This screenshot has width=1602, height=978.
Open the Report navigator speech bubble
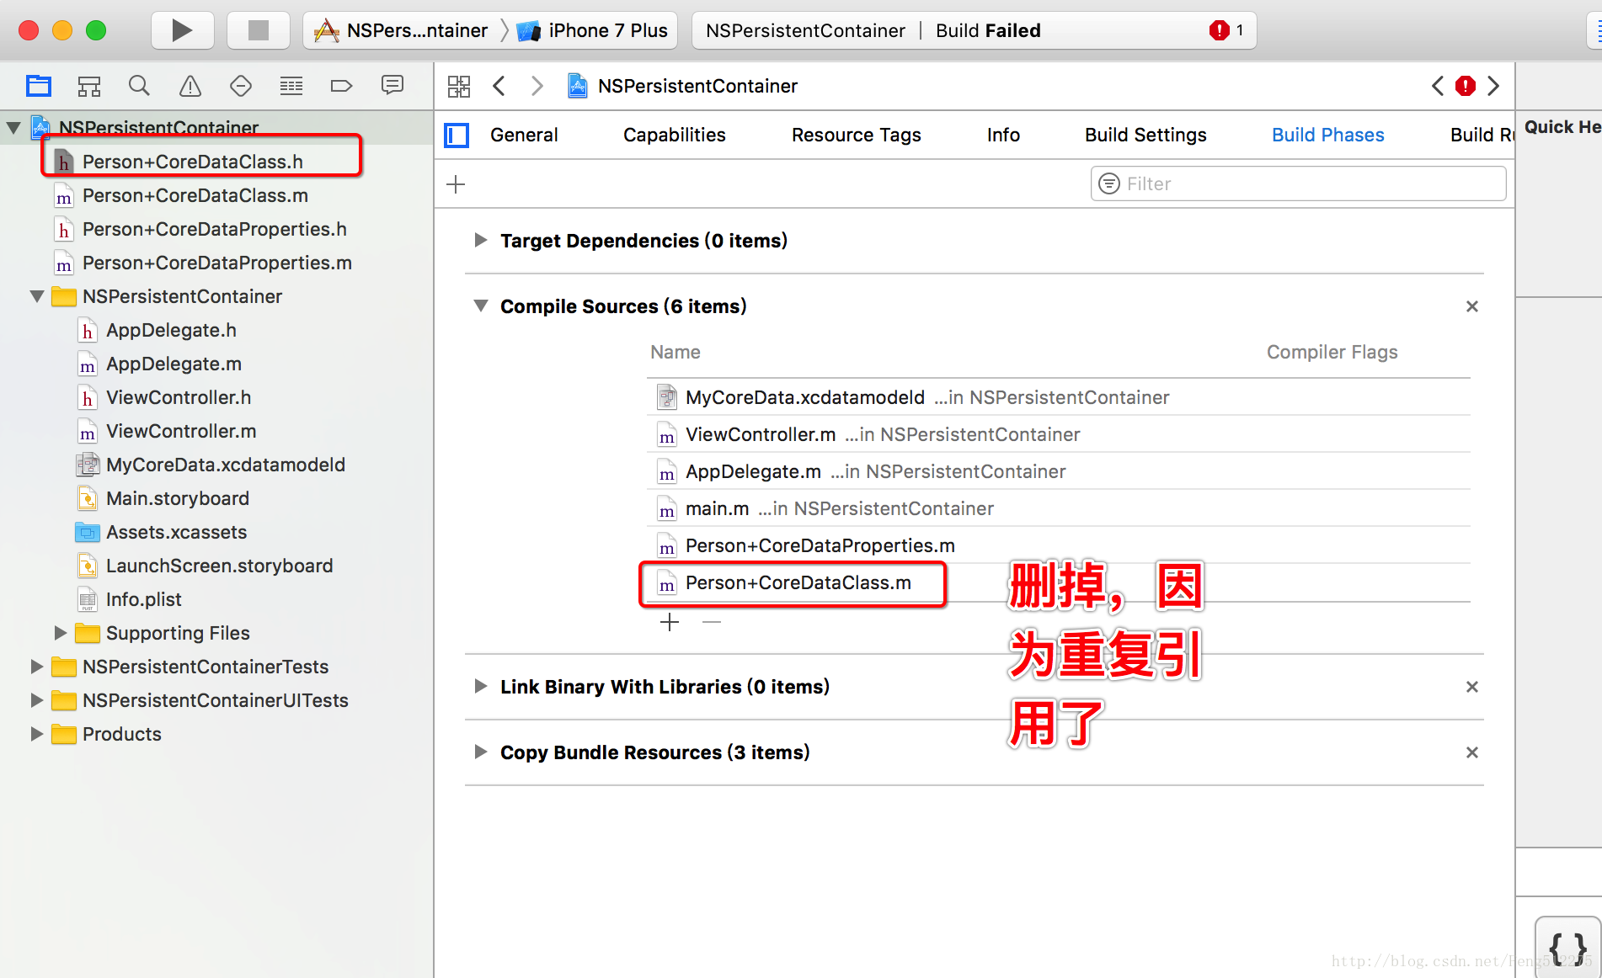click(x=392, y=86)
